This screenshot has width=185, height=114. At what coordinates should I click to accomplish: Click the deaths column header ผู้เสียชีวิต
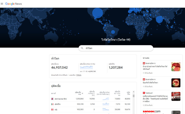click(128, 93)
